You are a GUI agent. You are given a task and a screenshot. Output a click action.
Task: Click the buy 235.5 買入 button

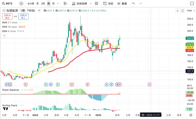pyautogui.click(x=23, y=16)
